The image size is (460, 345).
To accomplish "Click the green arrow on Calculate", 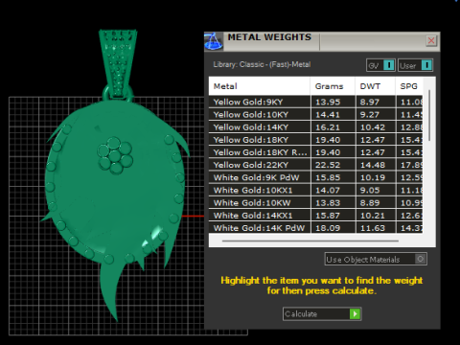I will pos(355,314).
